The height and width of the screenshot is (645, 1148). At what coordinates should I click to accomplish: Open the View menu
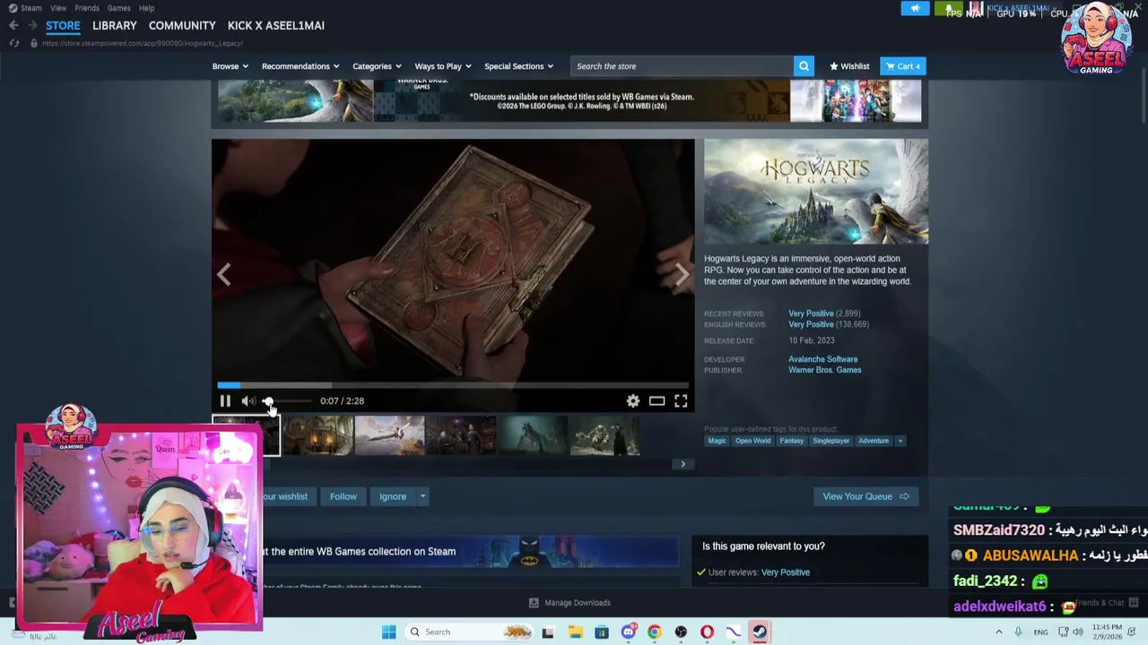coord(58,8)
